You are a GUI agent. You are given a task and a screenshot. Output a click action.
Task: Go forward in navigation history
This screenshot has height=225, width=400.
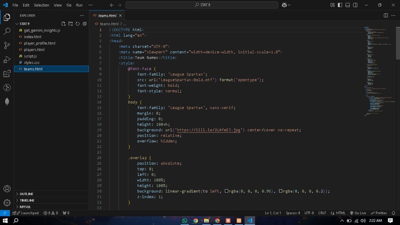click(120, 5)
